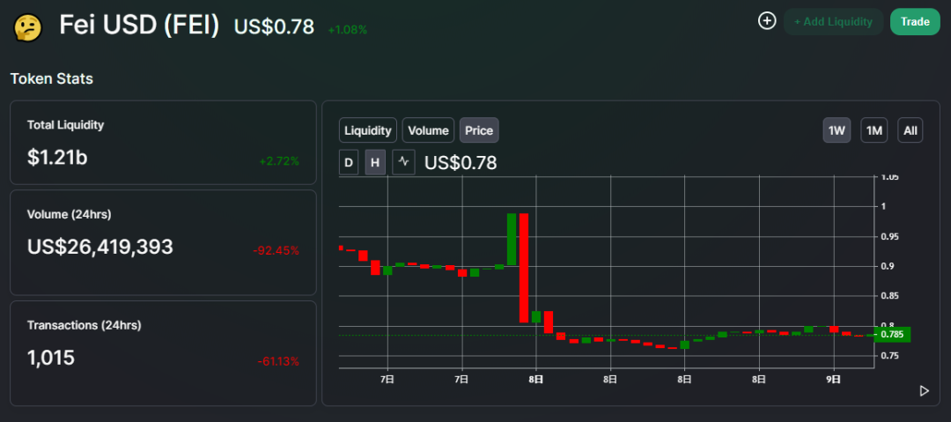Click the green 0.785 price label
Image resolution: width=951 pixels, height=422 pixels.
click(x=892, y=335)
